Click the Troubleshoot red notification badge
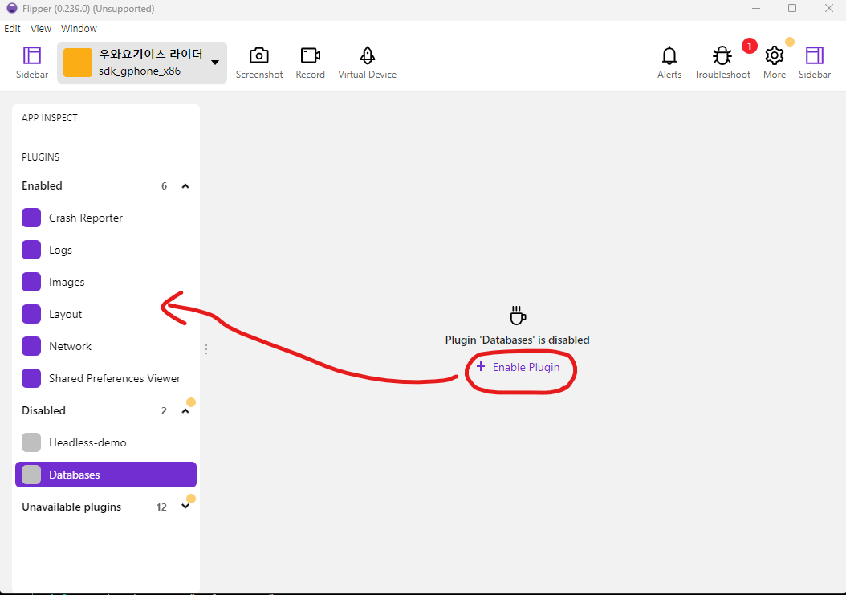The height and width of the screenshot is (595, 846). (749, 46)
